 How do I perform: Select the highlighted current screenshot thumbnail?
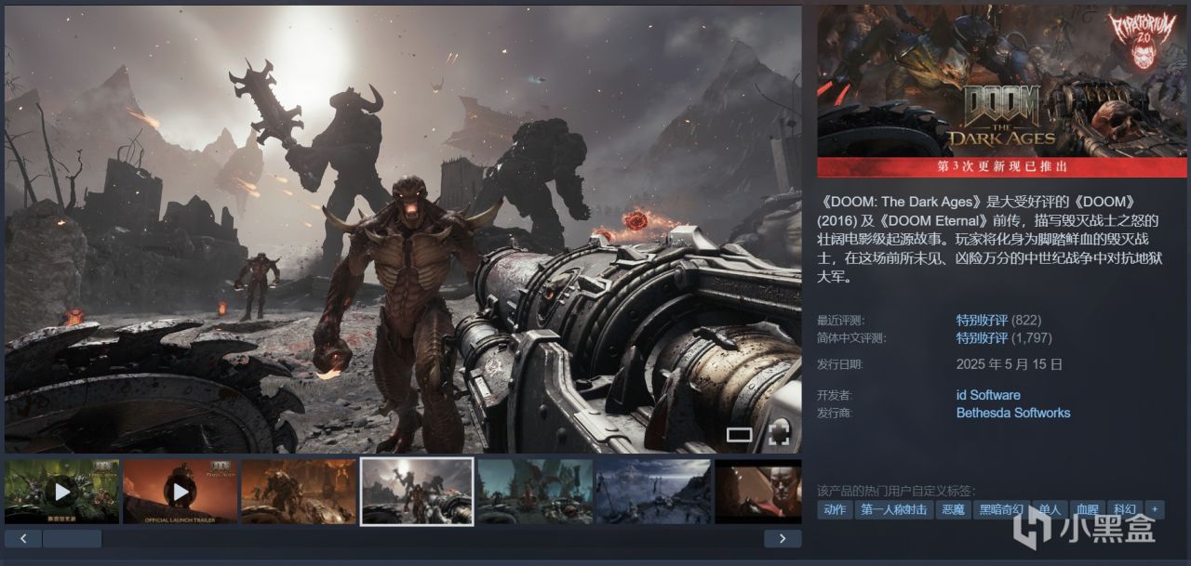(417, 492)
